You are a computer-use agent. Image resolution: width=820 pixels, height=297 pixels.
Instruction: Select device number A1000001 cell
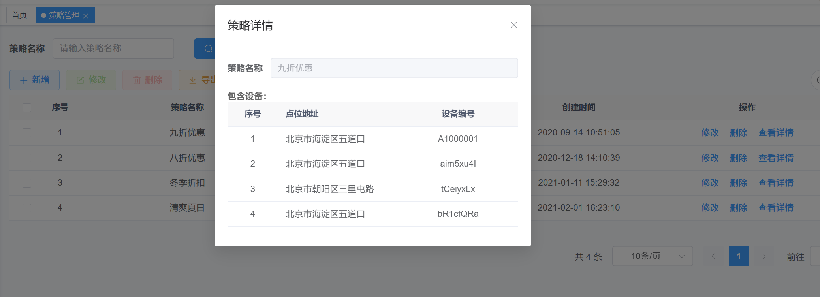click(x=458, y=139)
